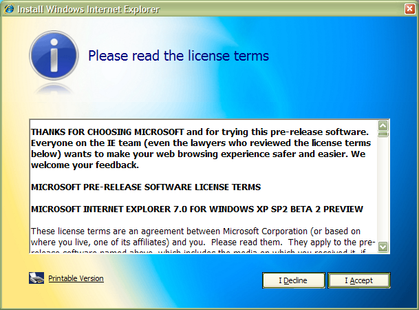Click the license text scroll up arrow

(x=383, y=125)
